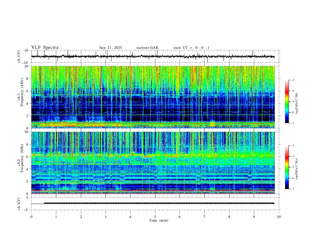The width and height of the screenshot is (314, 243).
Task: Click the "10" kHz tick on ch.2 frequency axis
Action: [27, 132]
